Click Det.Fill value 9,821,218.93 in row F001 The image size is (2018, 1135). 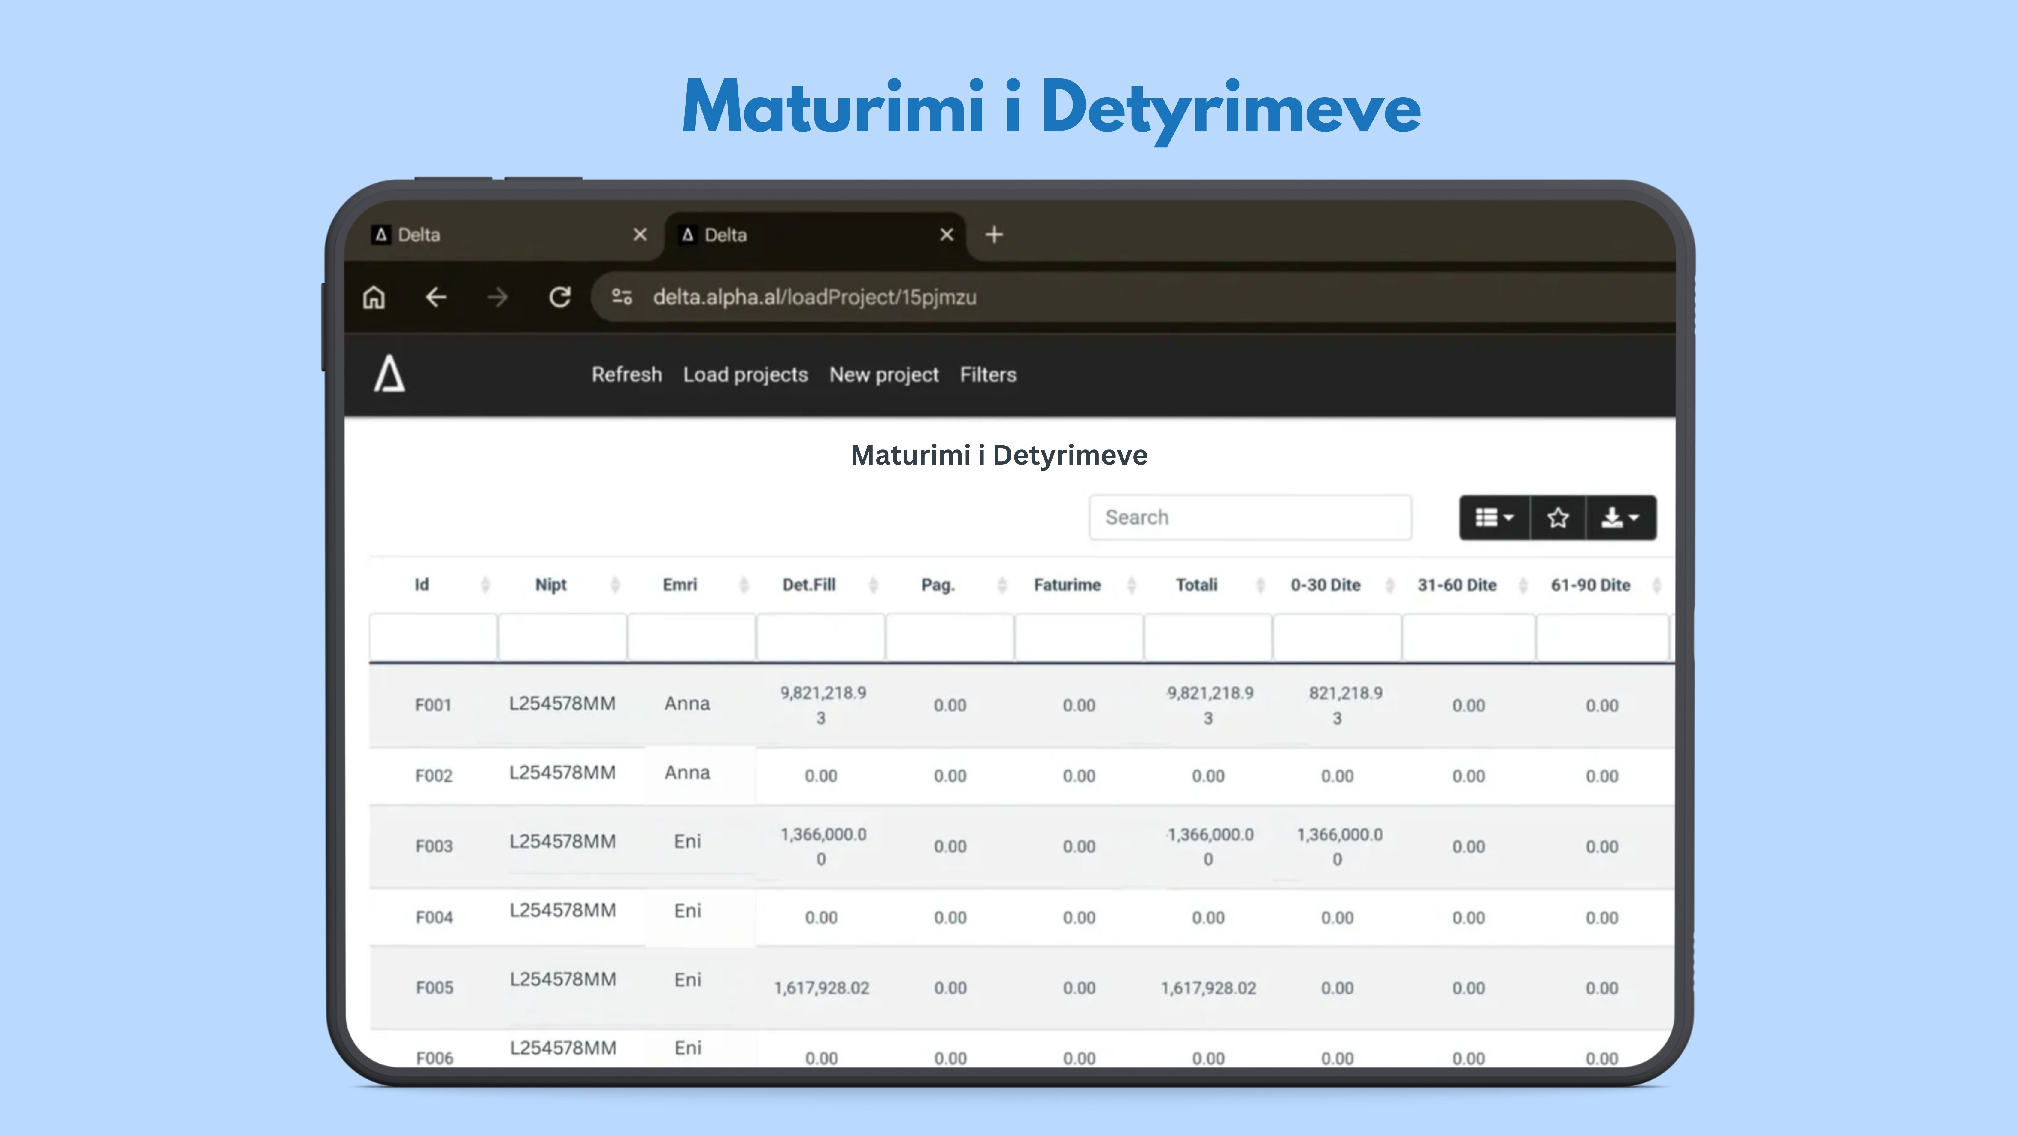click(823, 705)
